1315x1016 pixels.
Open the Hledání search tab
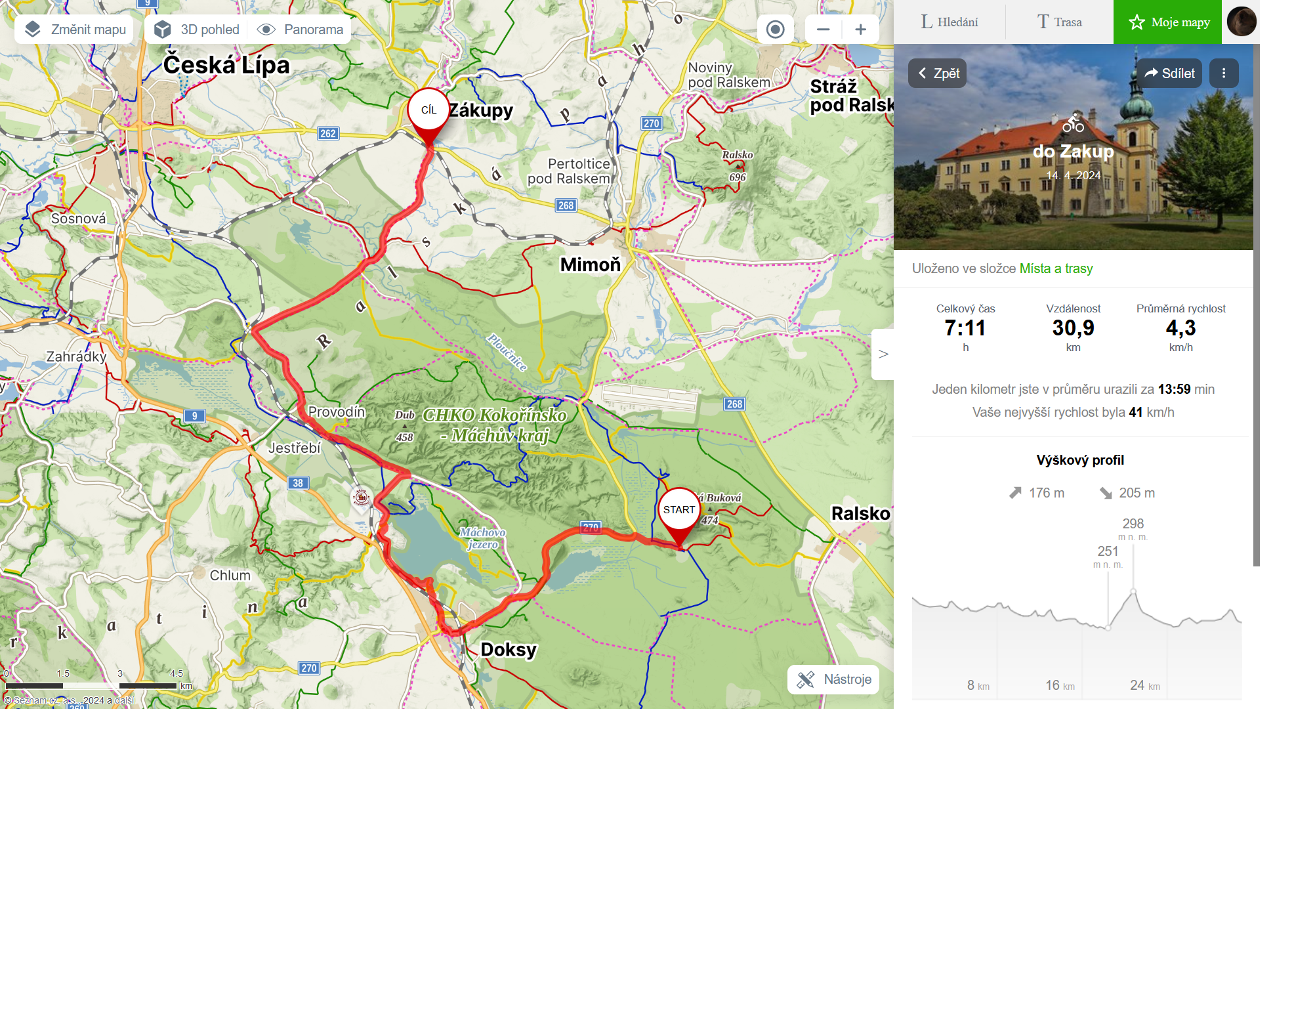(x=950, y=22)
